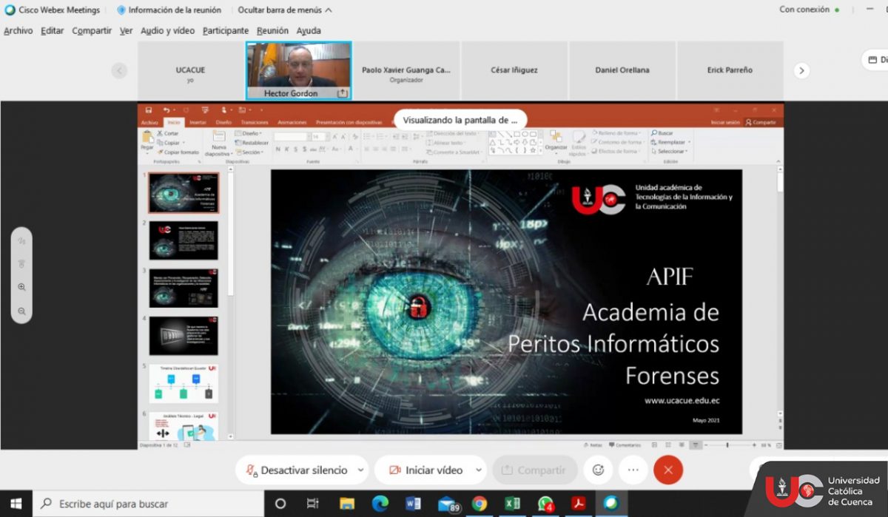Collapse menus with Ocultar barra de menús

coord(285,10)
